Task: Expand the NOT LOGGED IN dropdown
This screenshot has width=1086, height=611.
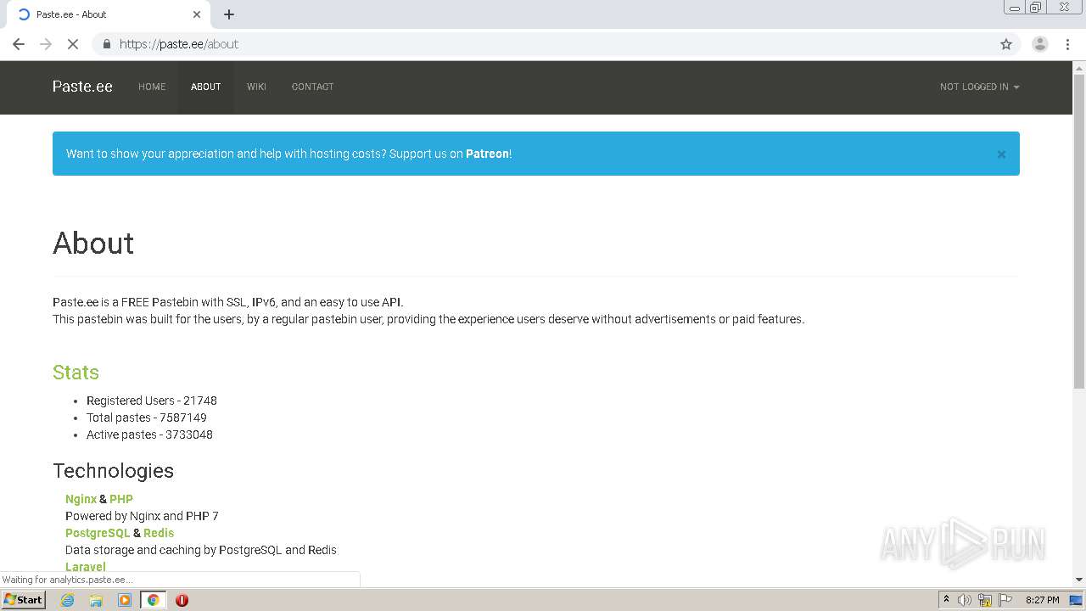Action: pos(979,87)
